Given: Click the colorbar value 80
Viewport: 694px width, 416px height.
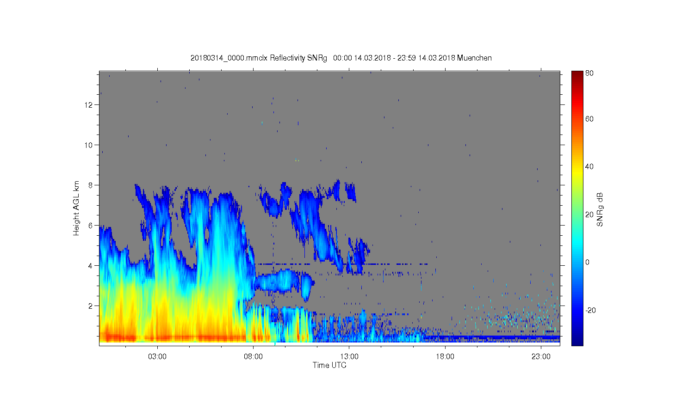Looking at the screenshot, I should click(x=589, y=73).
